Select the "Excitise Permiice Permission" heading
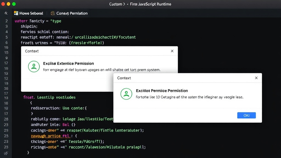 pyautogui.click(x=162, y=91)
